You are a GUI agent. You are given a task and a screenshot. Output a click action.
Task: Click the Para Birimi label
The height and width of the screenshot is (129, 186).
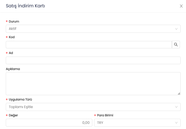105,115
